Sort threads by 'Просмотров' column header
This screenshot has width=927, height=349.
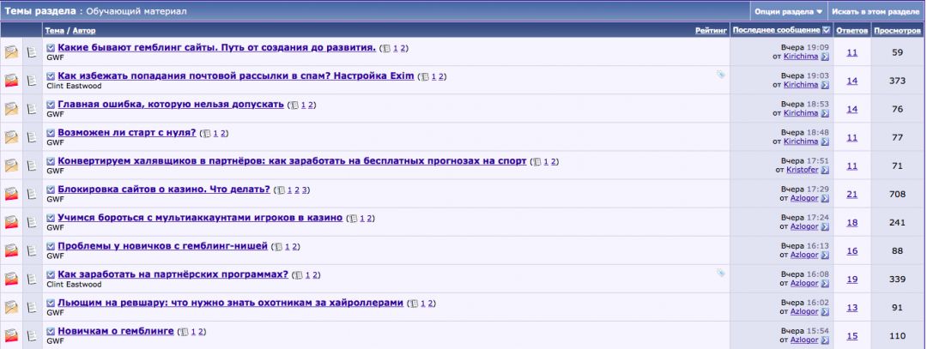pos(897,30)
